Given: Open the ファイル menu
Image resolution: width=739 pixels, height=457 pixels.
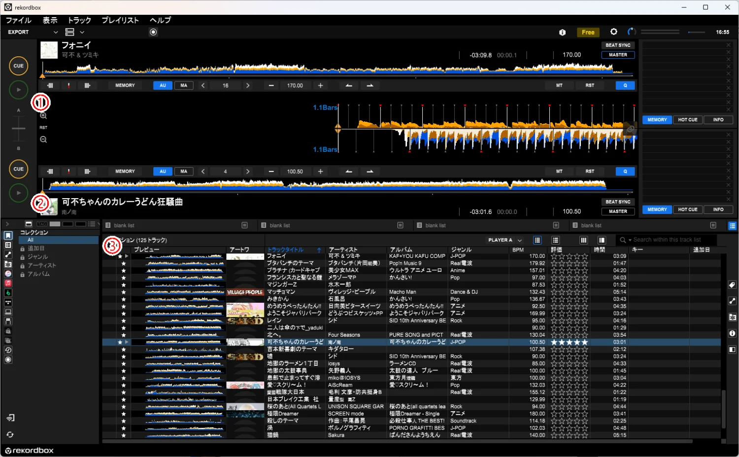Looking at the screenshot, I should tap(18, 20).
